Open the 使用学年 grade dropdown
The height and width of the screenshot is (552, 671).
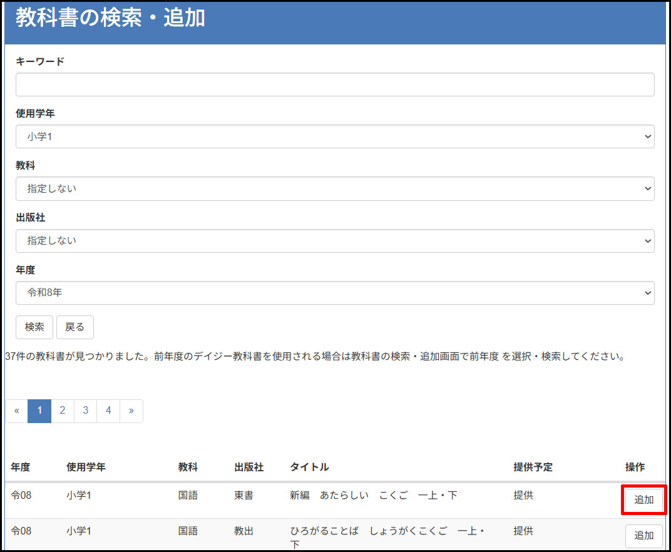pos(335,136)
